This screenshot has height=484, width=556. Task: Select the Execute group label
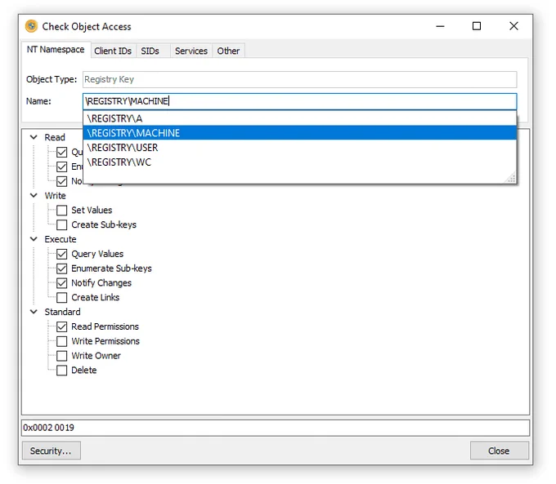pyautogui.click(x=61, y=239)
